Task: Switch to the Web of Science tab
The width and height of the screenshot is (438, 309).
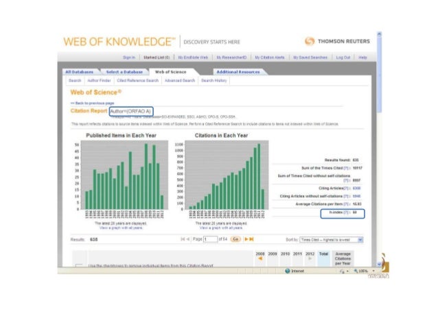Action: click(x=171, y=72)
